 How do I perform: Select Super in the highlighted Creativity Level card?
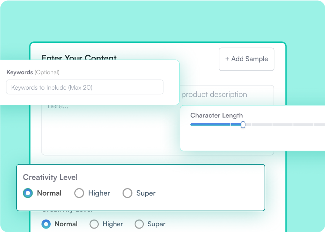[128, 193]
